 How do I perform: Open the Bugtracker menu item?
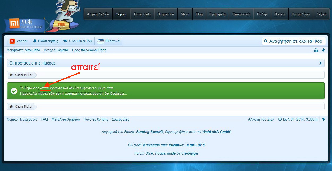[x=166, y=14]
